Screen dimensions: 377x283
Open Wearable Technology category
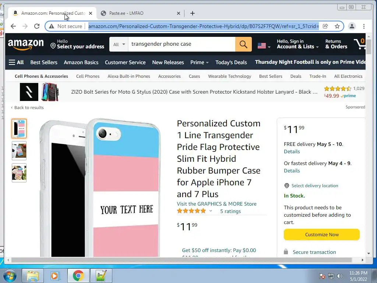[x=229, y=76]
